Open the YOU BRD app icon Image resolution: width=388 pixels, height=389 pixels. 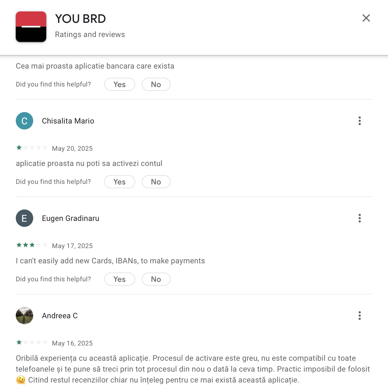coord(31,27)
